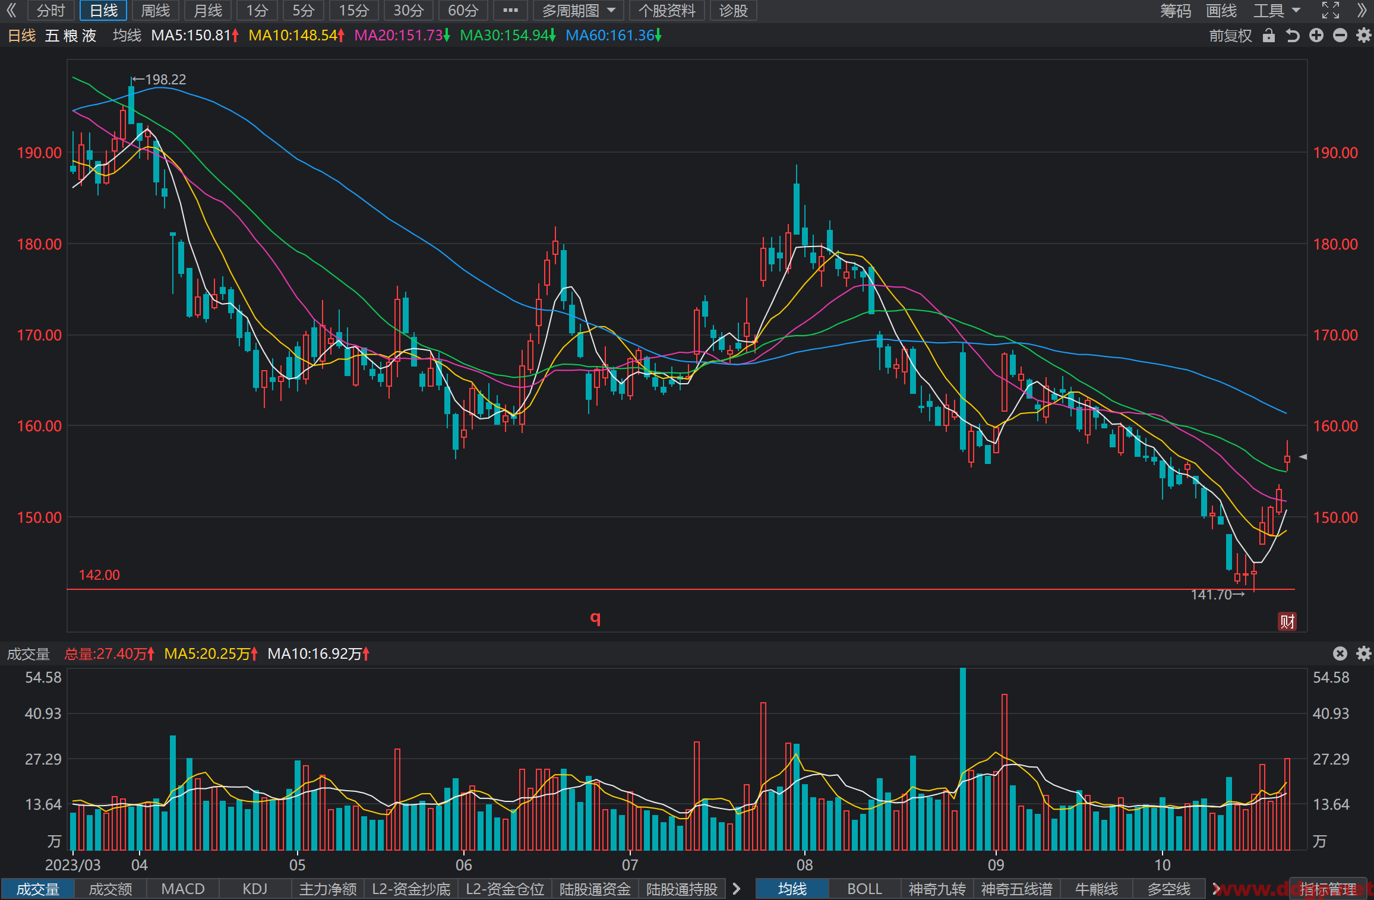Enable the 多空线 overlay indicator
This screenshot has width=1374, height=900.
click(x=1168, y=889)
